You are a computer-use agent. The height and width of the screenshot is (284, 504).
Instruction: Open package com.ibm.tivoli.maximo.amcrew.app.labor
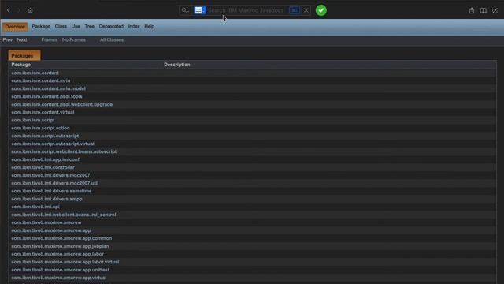pyautogui.click(x=57, y=254)
